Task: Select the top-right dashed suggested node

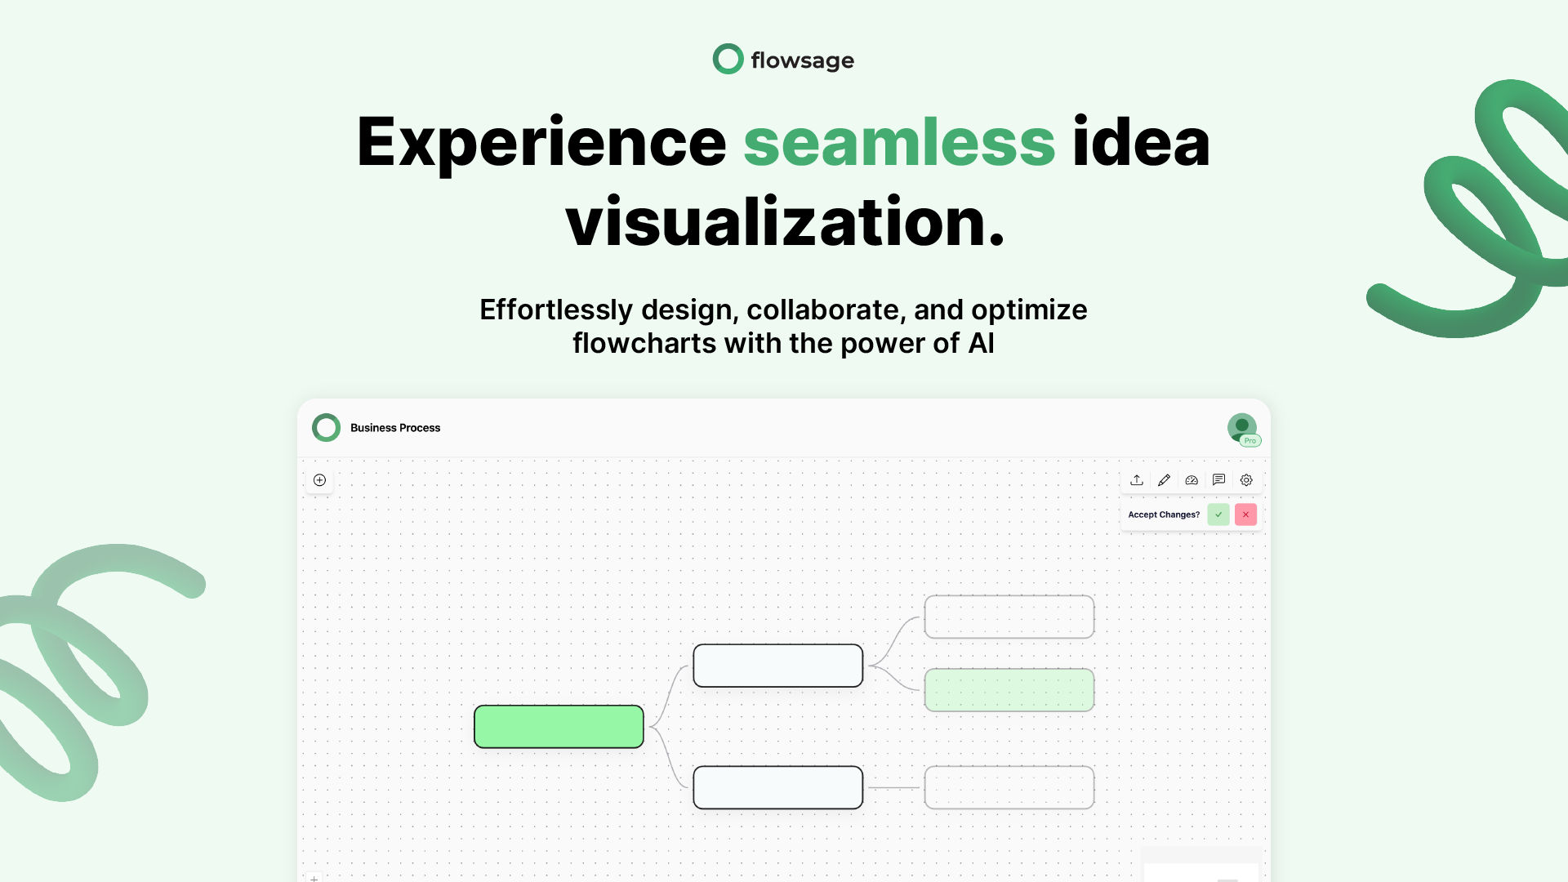Action: coord(1009,617)
